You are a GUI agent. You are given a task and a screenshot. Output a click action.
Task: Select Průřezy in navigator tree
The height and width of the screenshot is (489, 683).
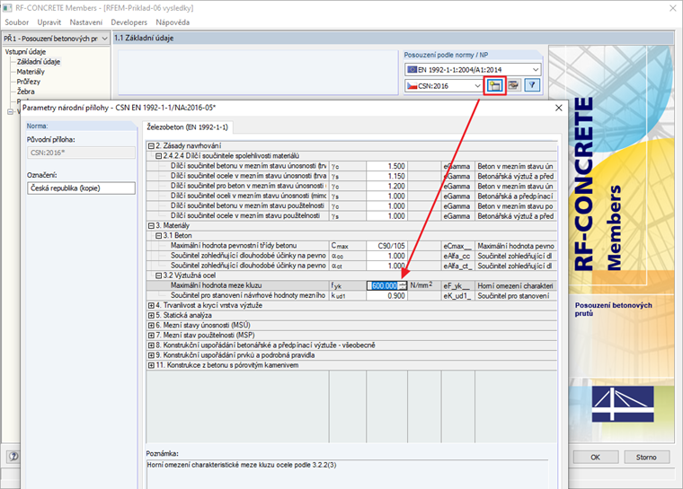point(29,82)
